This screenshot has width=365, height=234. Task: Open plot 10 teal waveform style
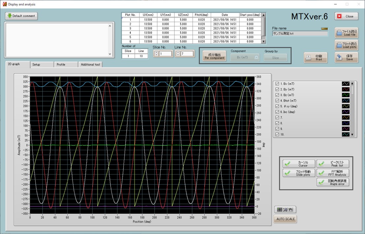point(346,134)
